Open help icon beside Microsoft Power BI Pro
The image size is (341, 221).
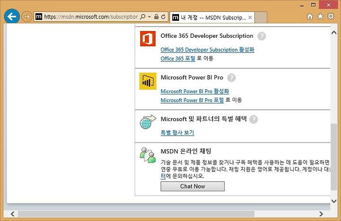[x=232, y=77]
